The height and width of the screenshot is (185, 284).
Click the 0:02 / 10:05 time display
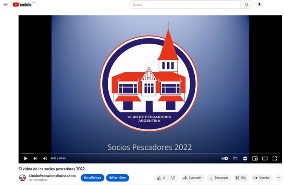pyautogui.click(x=58, y=158)
